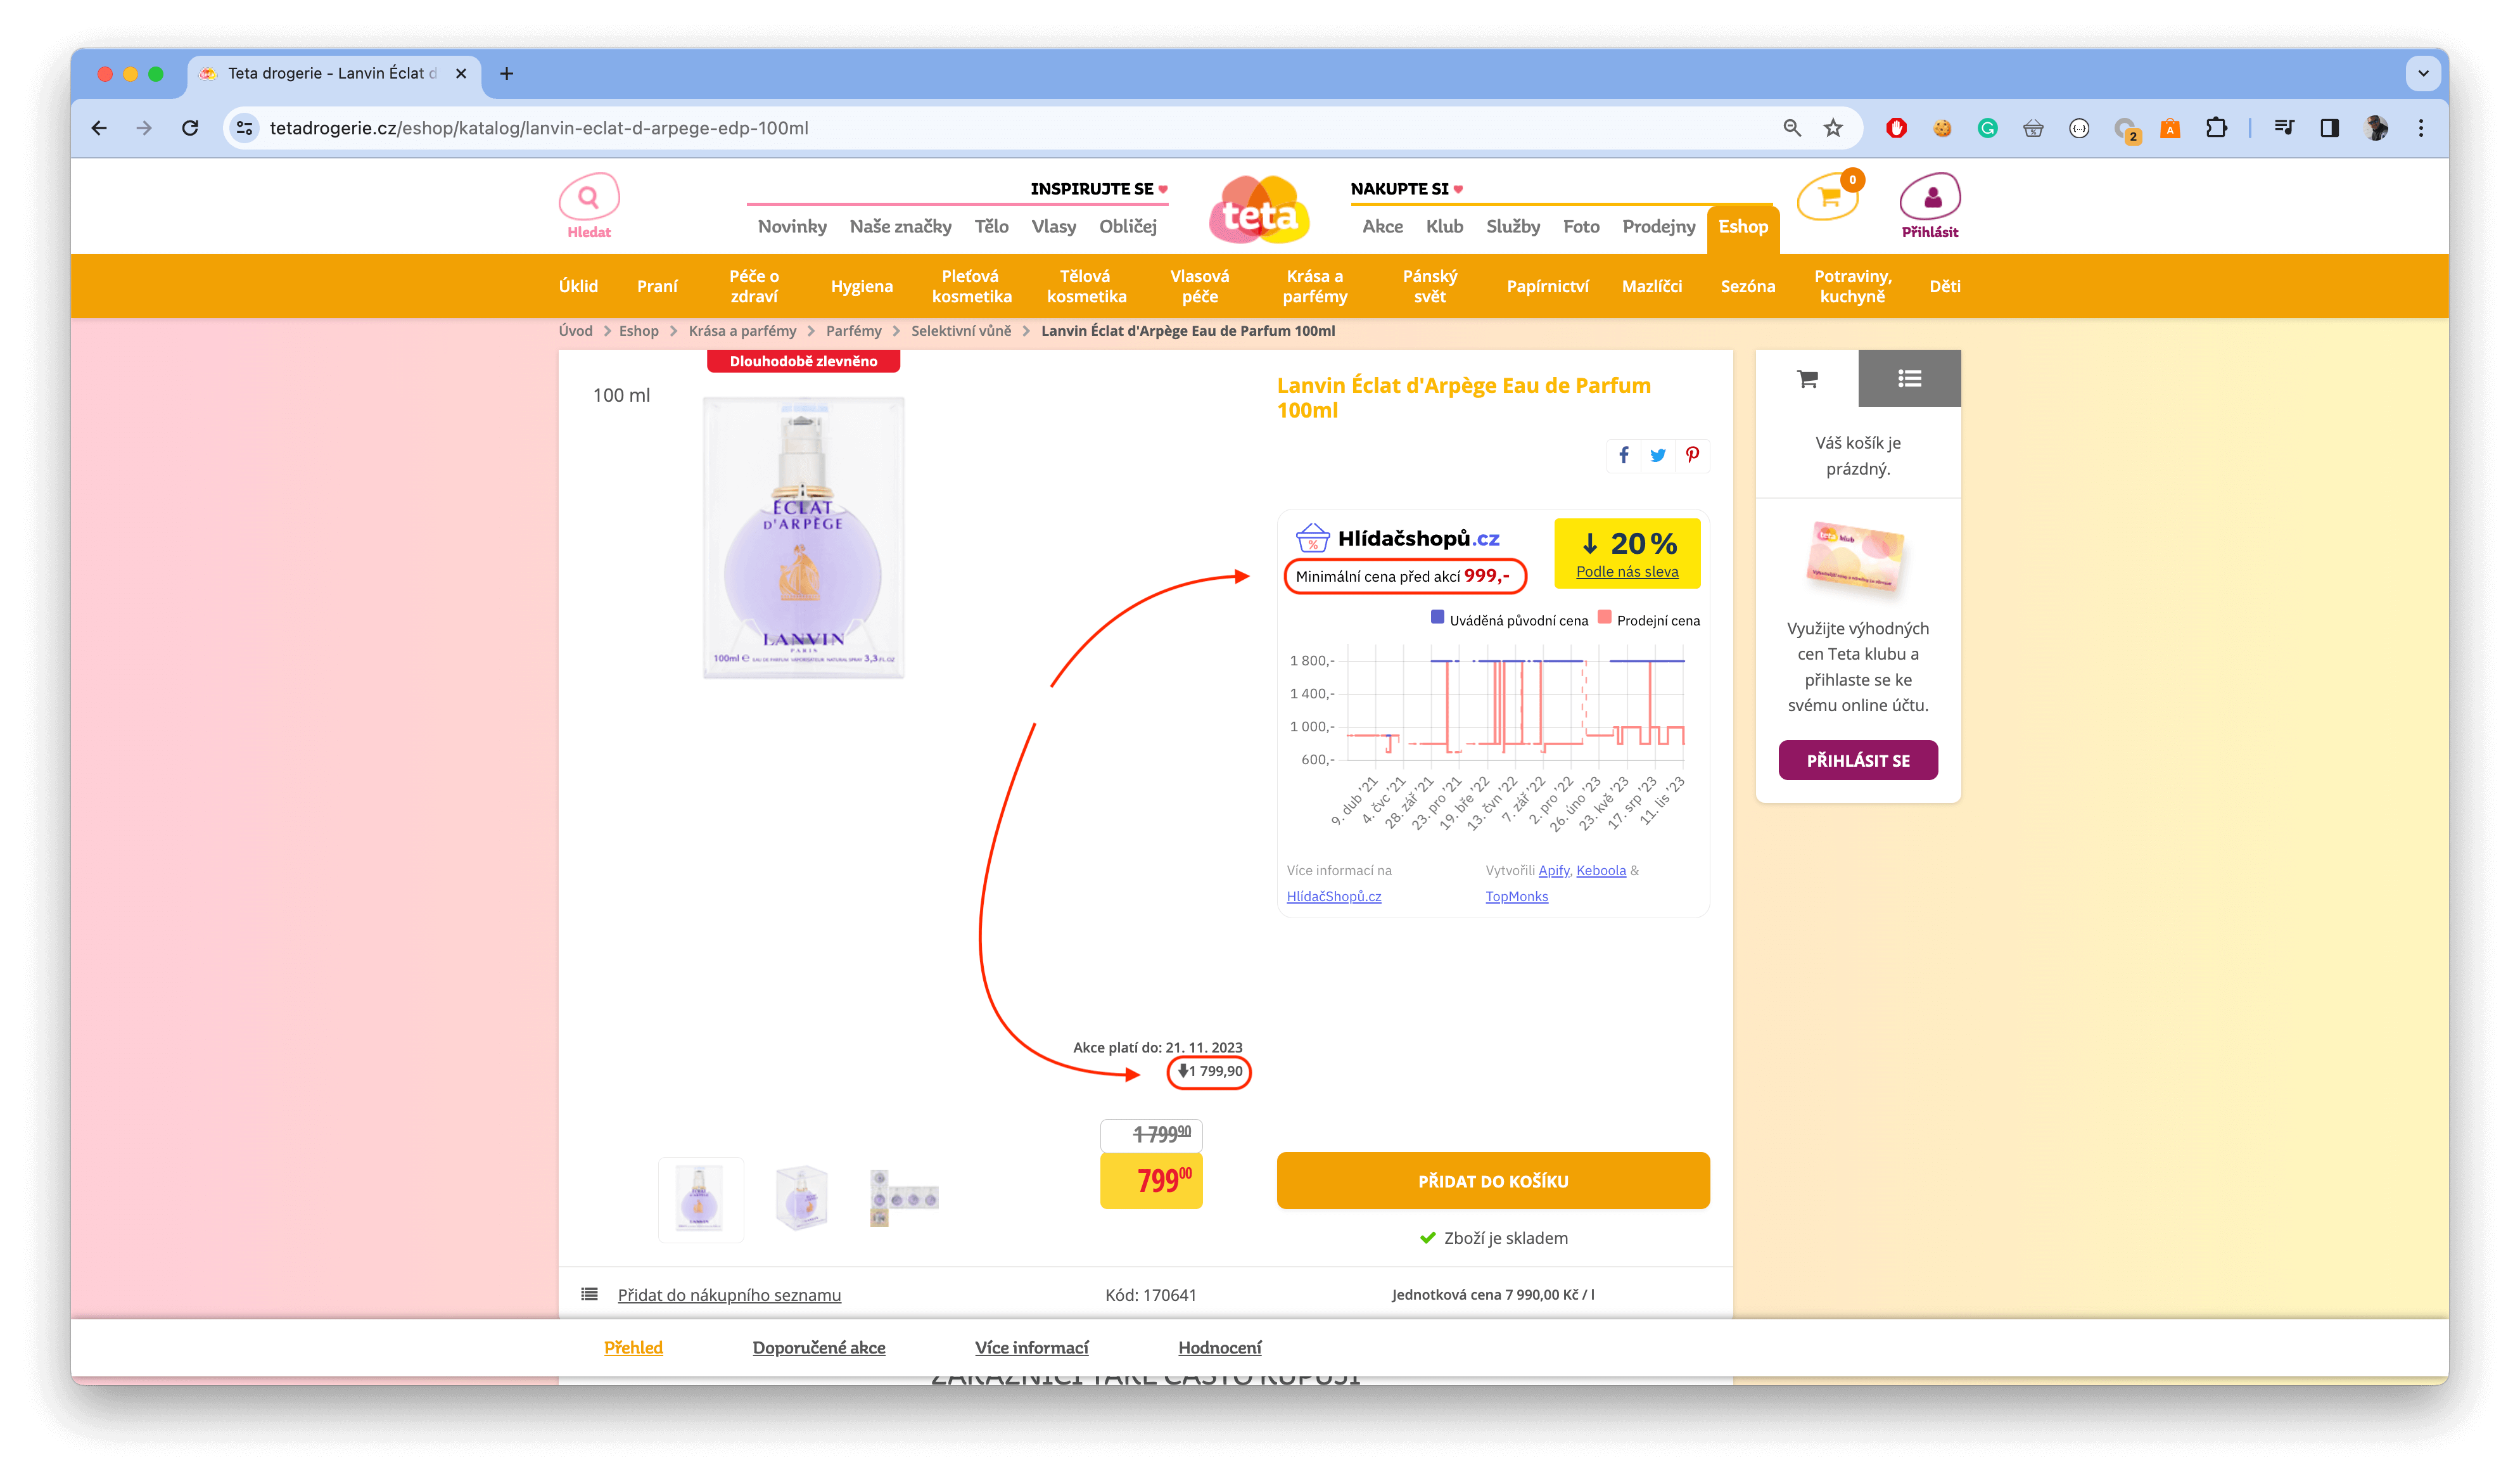The width and height of the screenshot is (2520, 1479).
Task: Open the Krása a parfémy category menu
Action: click(x=1314, y=286)
